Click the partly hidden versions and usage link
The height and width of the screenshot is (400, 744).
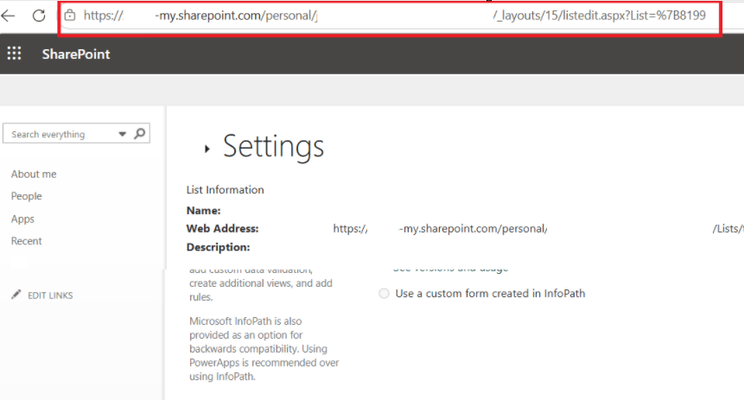coord(451,269)
